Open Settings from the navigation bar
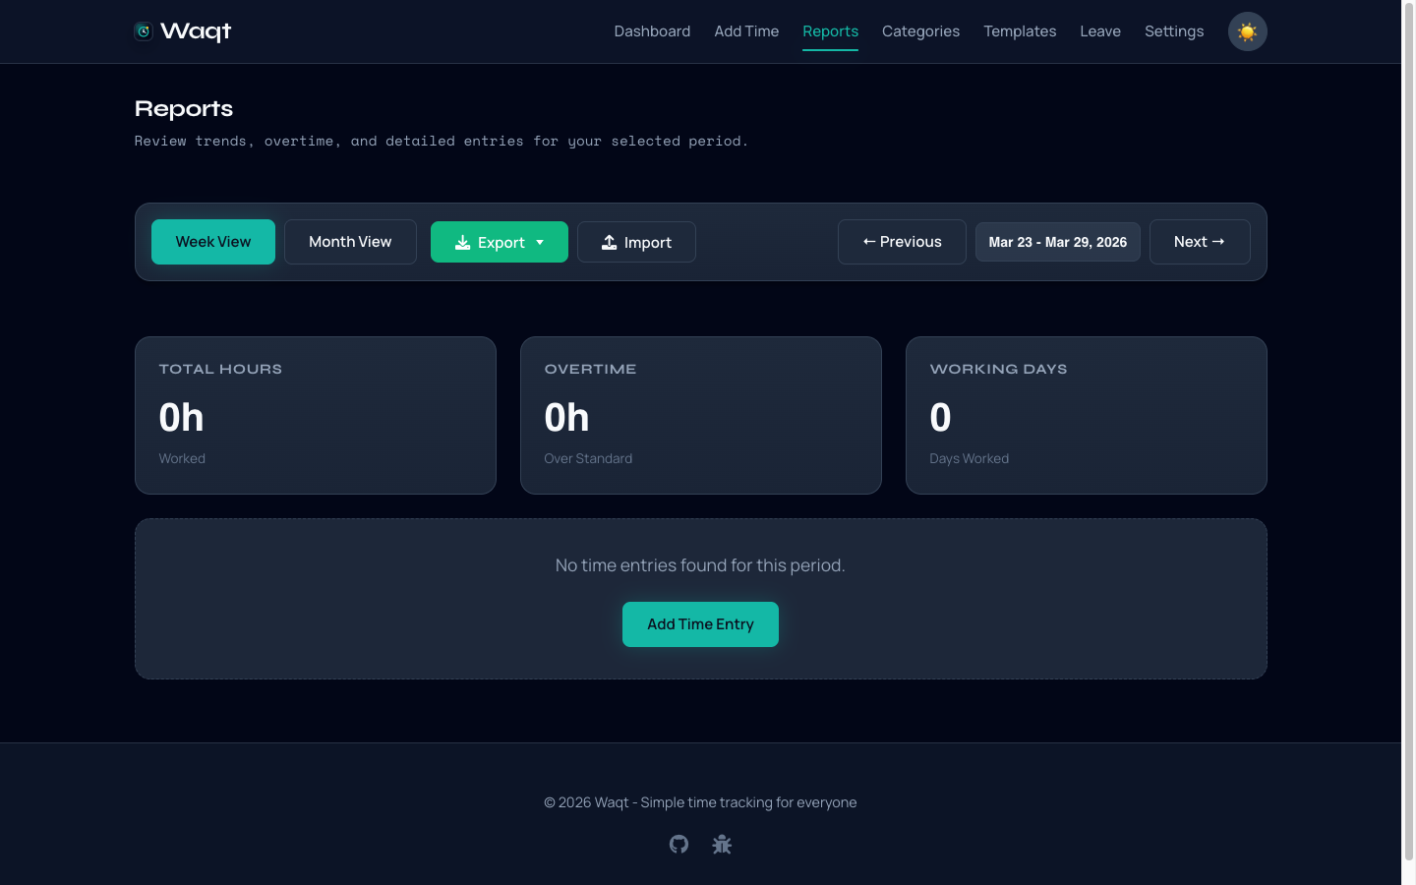 tap(1173, 31)
